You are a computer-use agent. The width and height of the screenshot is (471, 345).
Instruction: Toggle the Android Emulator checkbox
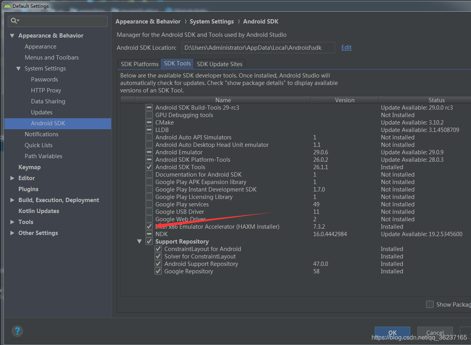(149, 152)
